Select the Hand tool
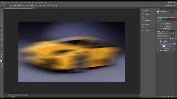 2,55
